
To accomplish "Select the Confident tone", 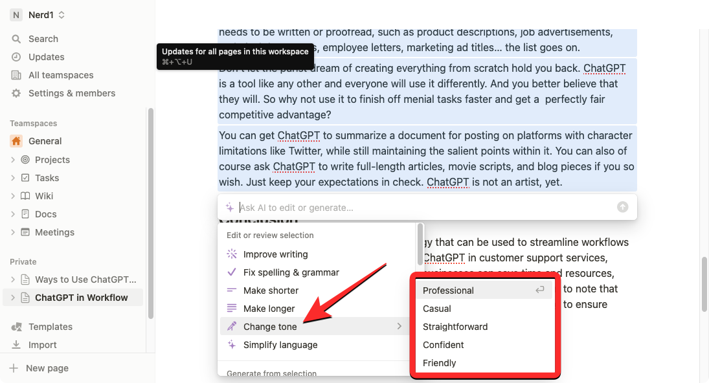I will [484, 345].
